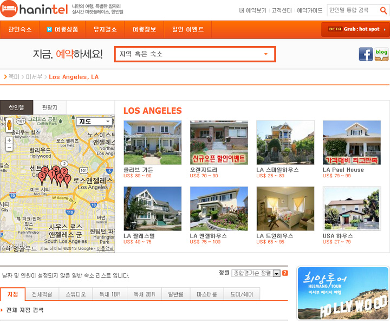
Task: Select the 전체객실 tab
Action: [42, 294]
